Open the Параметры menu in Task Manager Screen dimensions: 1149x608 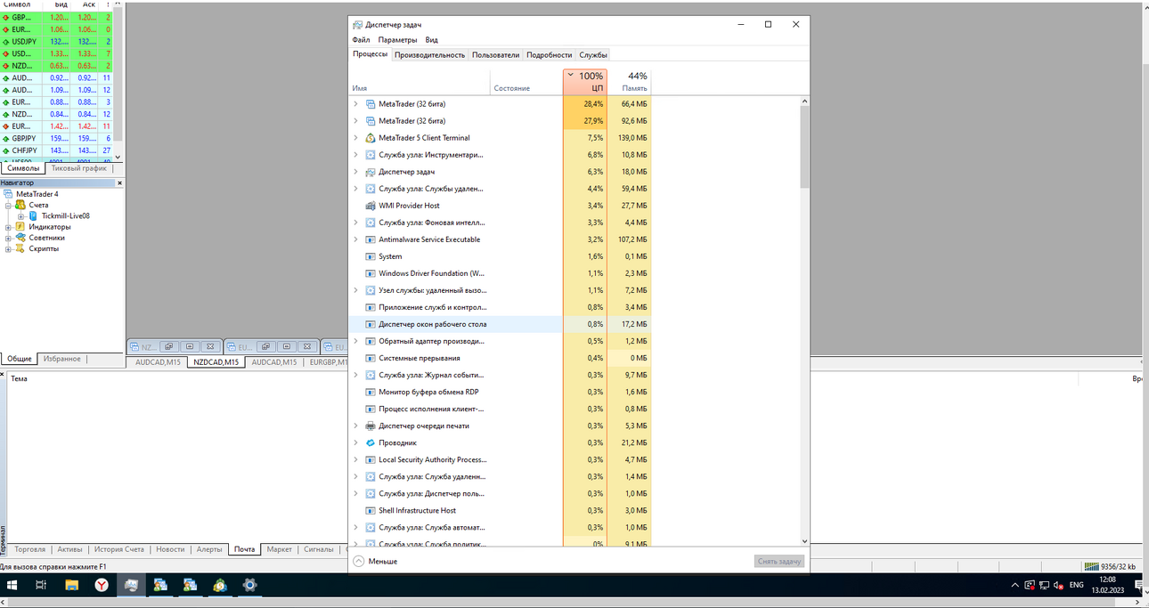(x=397, y=40)
